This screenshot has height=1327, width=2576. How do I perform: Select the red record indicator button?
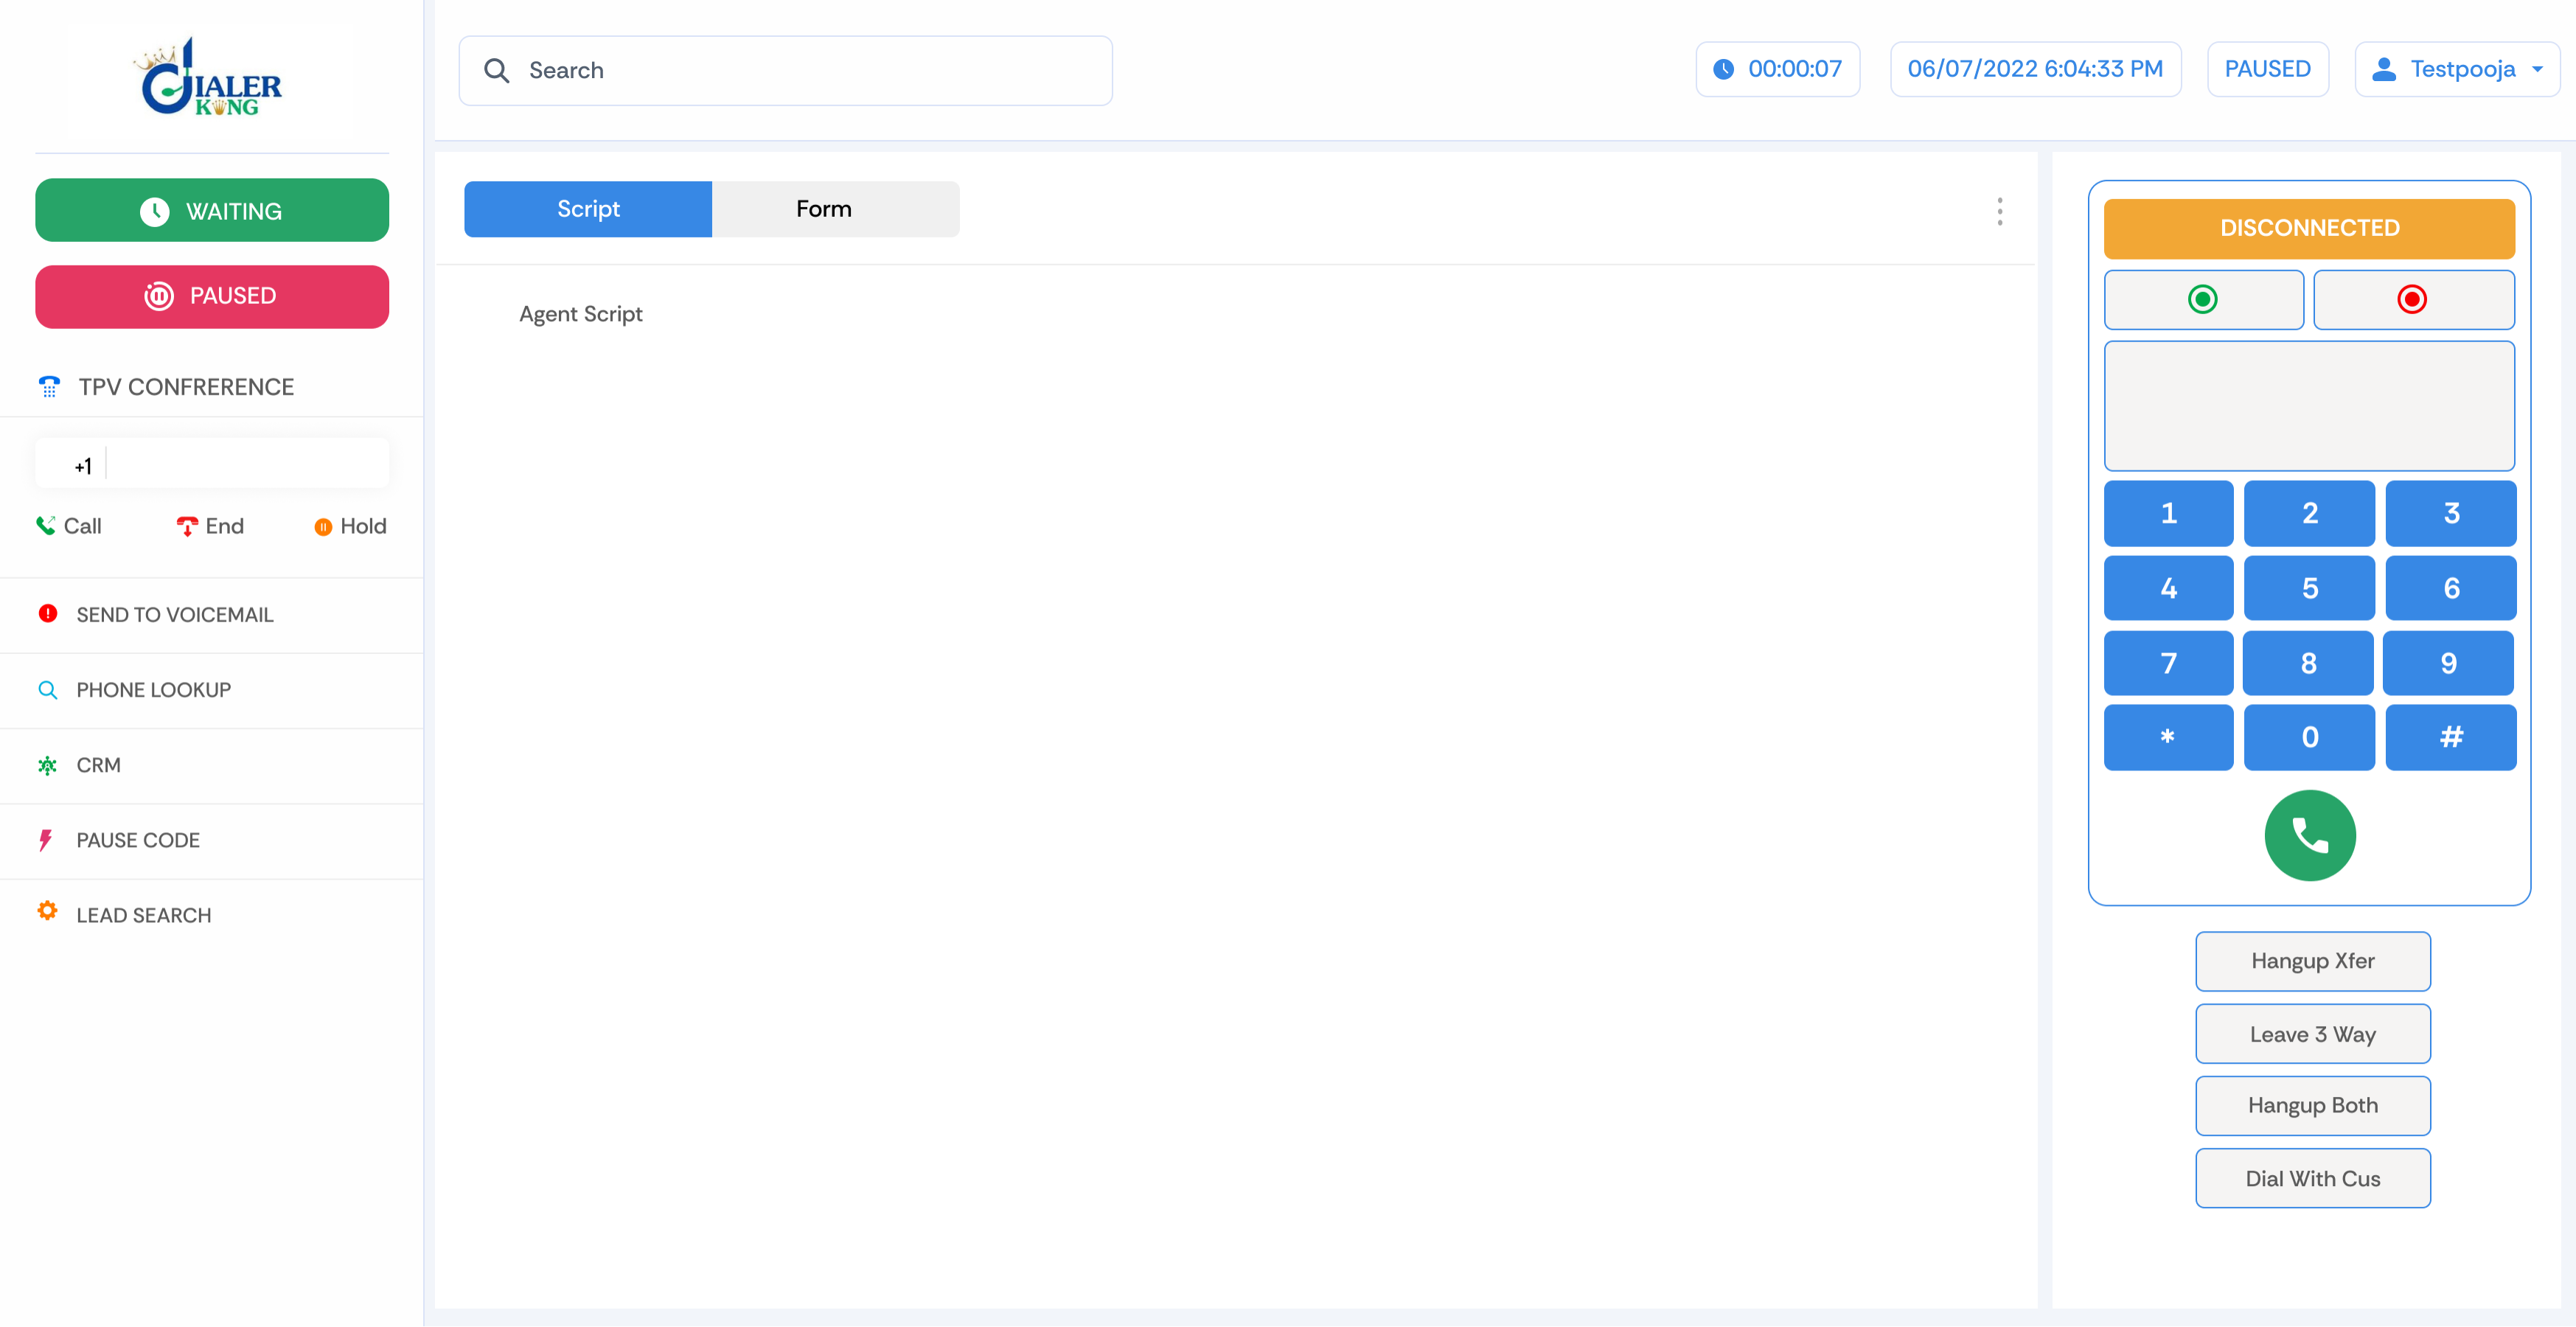point(2412,299)
